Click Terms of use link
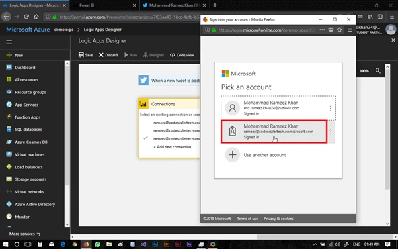 [x=247, y=219]
